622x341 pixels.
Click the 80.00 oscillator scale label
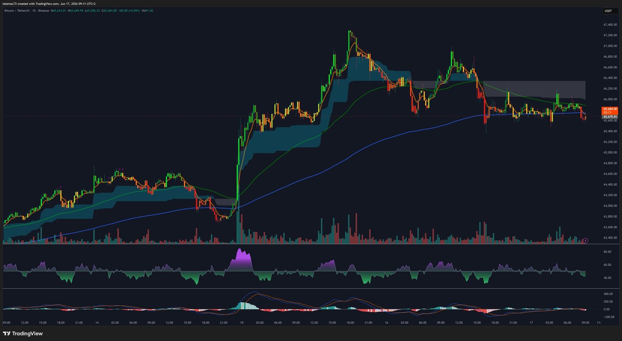[607, 252]
